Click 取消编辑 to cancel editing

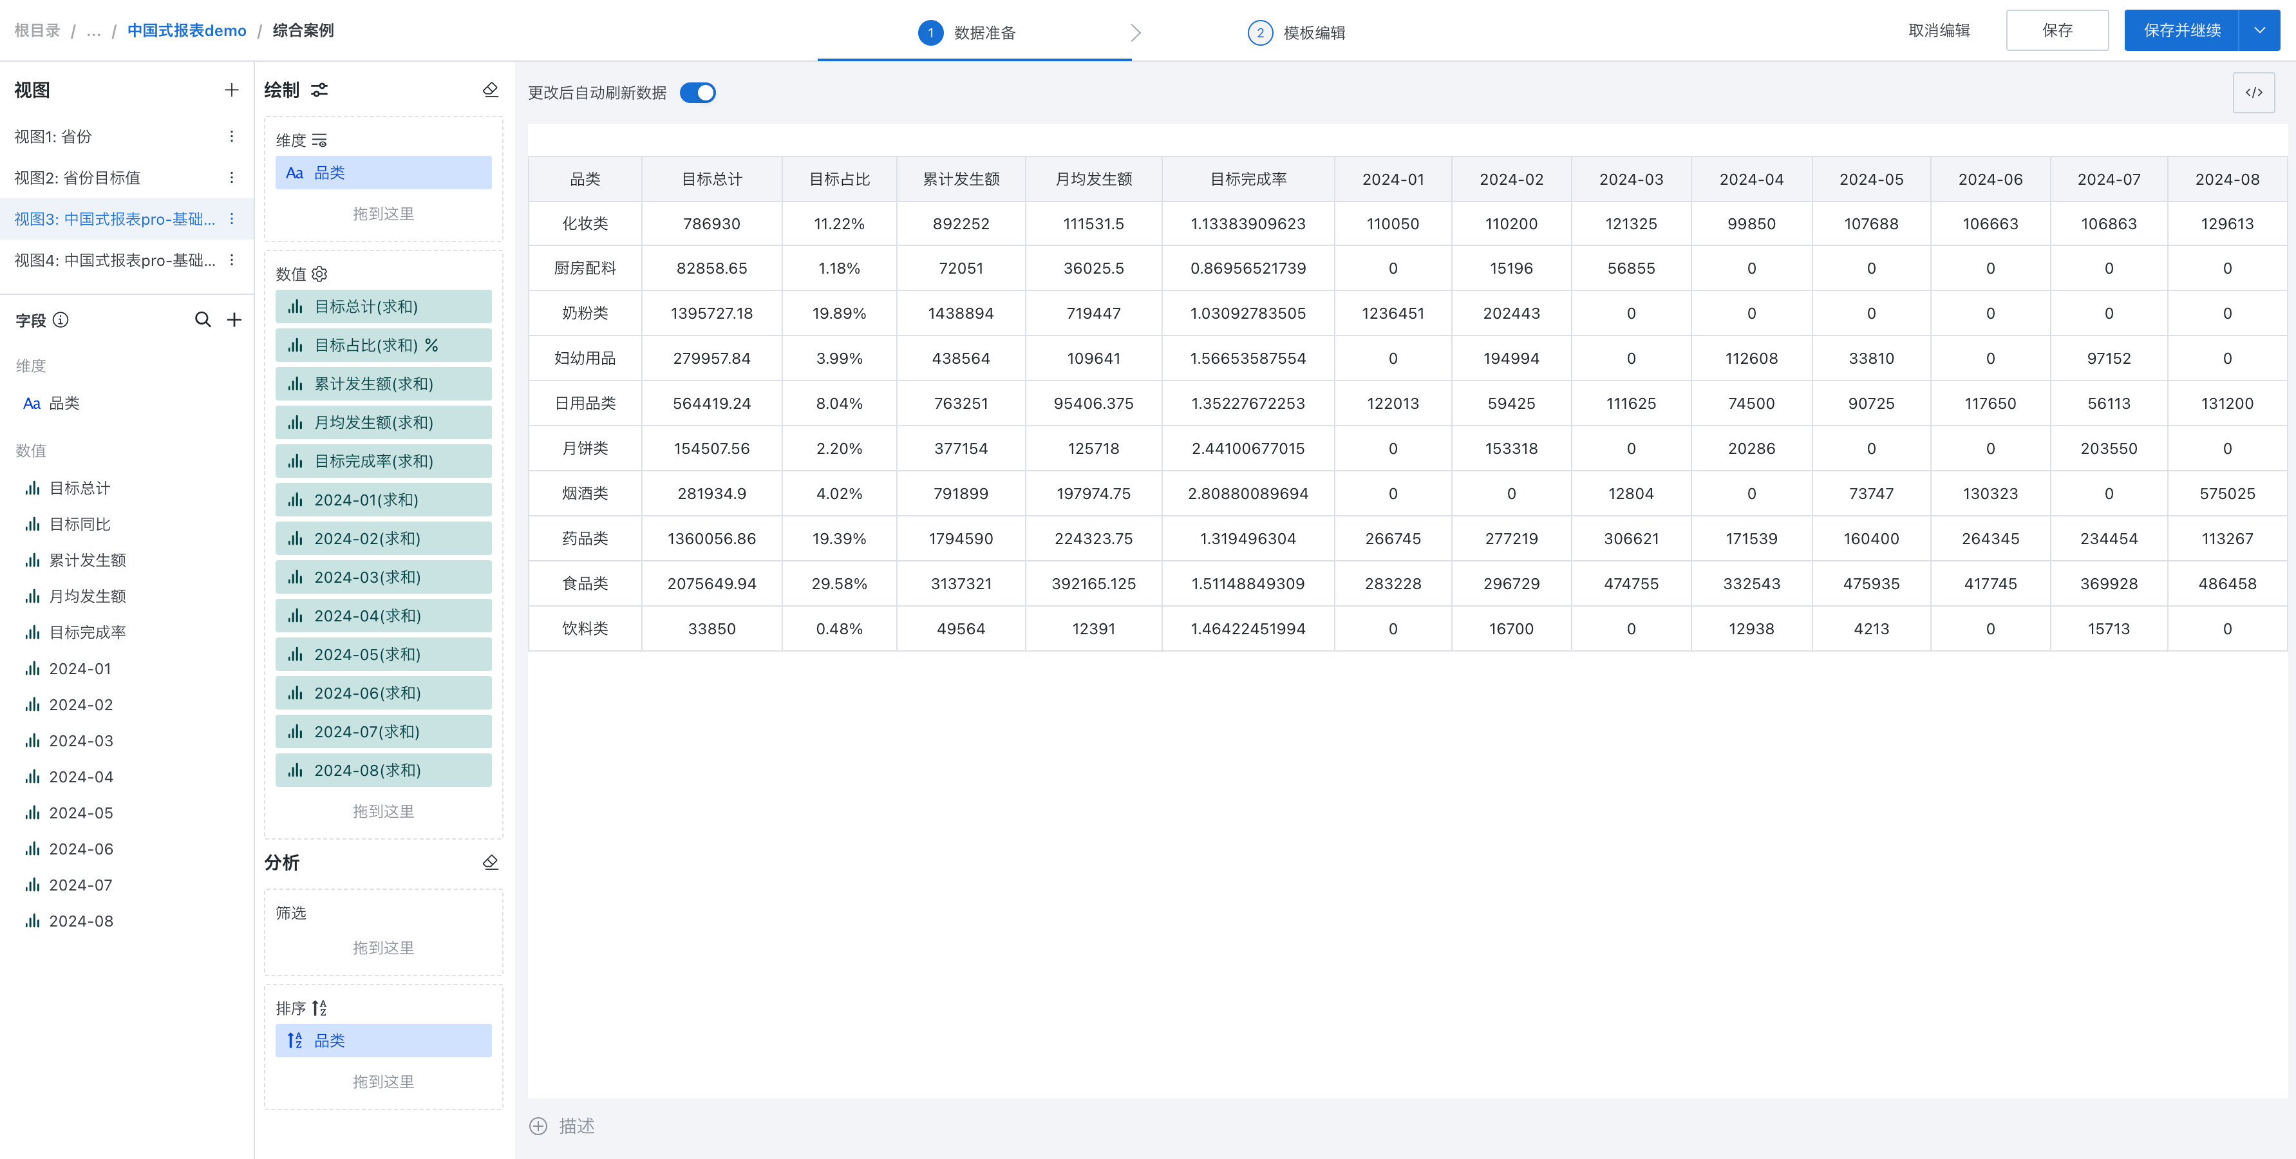click(x=1939, y=30)
